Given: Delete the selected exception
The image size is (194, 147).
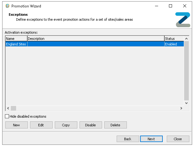Looking at the screenshot, I should 115,125.
